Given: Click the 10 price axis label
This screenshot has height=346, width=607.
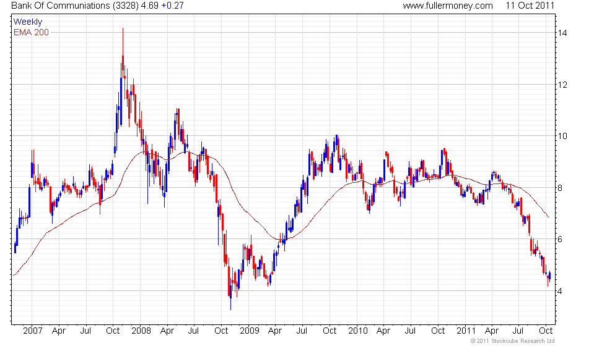Looking at the screenshot, I should coord(562,136).
